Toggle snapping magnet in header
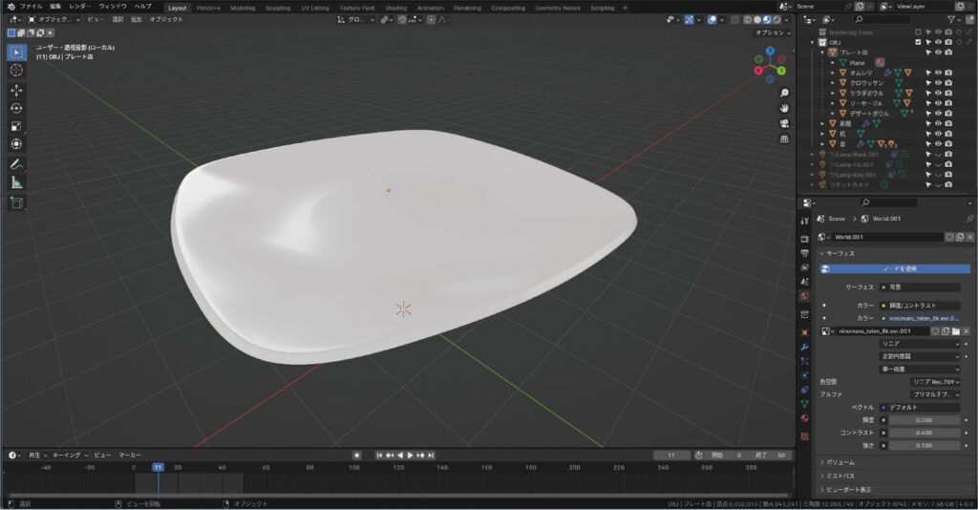The width and height of the screenshot is (978, 510). click(402, 20)
